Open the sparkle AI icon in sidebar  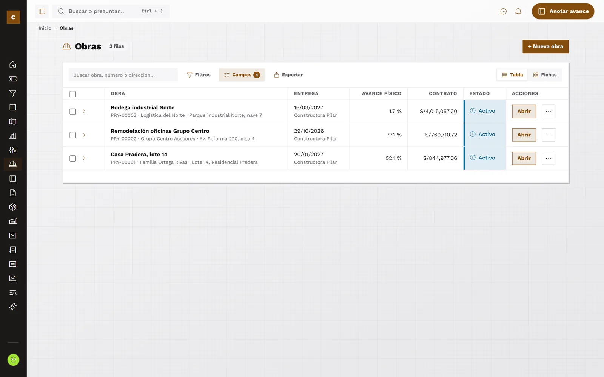13,307
